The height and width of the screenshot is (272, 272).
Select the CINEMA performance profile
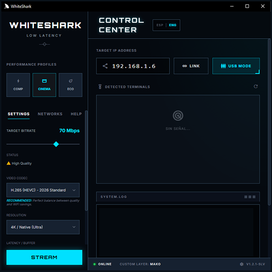click(x=44, y=85)
